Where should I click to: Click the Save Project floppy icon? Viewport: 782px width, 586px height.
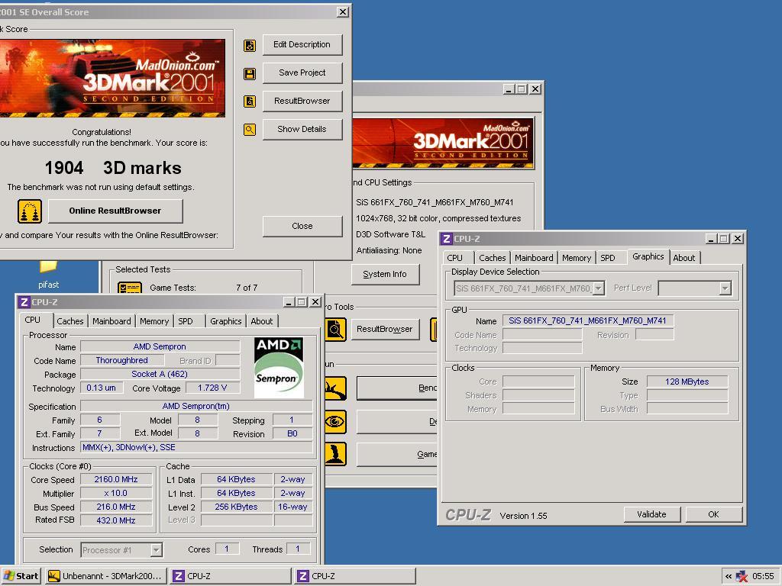tap(250, 74)
